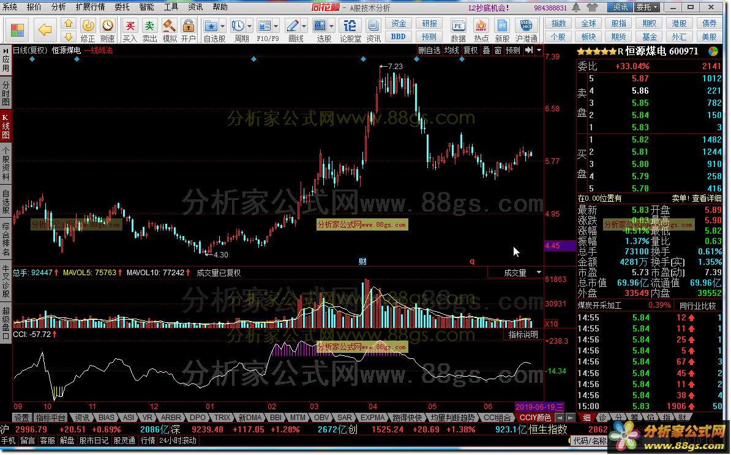Open the K线图 side tab
731x455 pixels.
pos(6,126)
